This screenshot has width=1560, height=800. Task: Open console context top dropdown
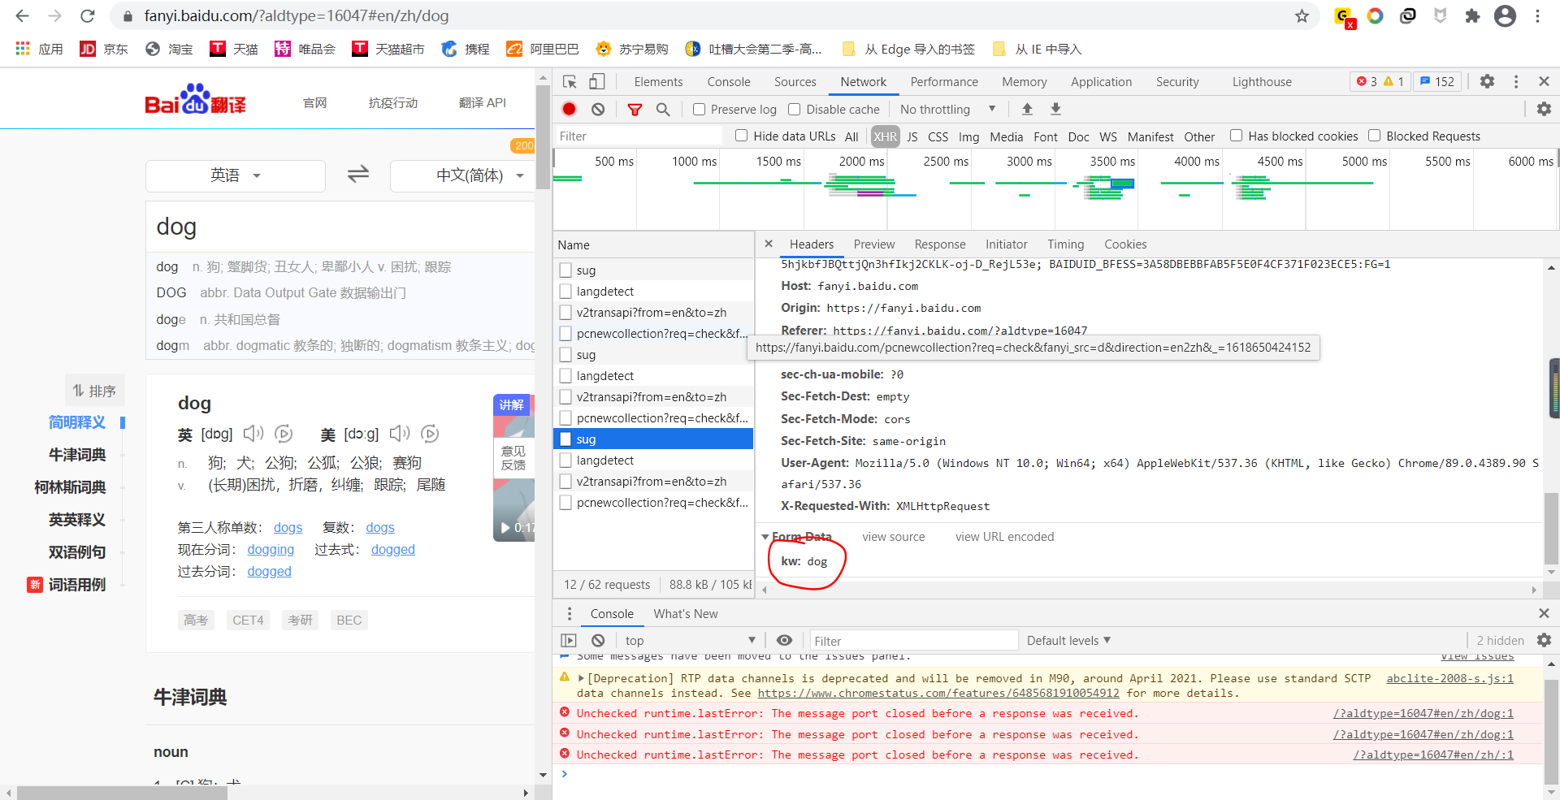point(690,640)
